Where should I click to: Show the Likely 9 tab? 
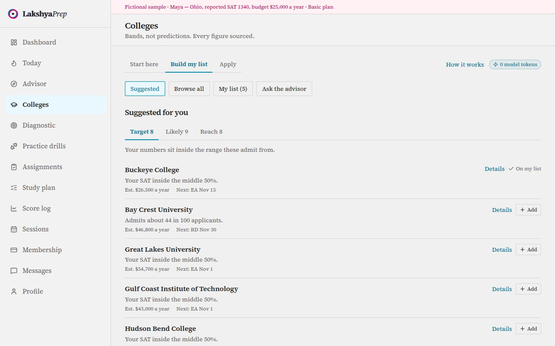pos(177,131)
